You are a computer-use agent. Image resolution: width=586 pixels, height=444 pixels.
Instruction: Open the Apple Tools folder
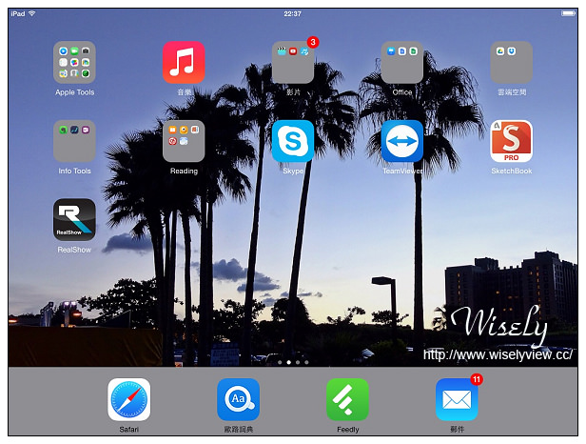pyautogui.click(x=74, y=62)
